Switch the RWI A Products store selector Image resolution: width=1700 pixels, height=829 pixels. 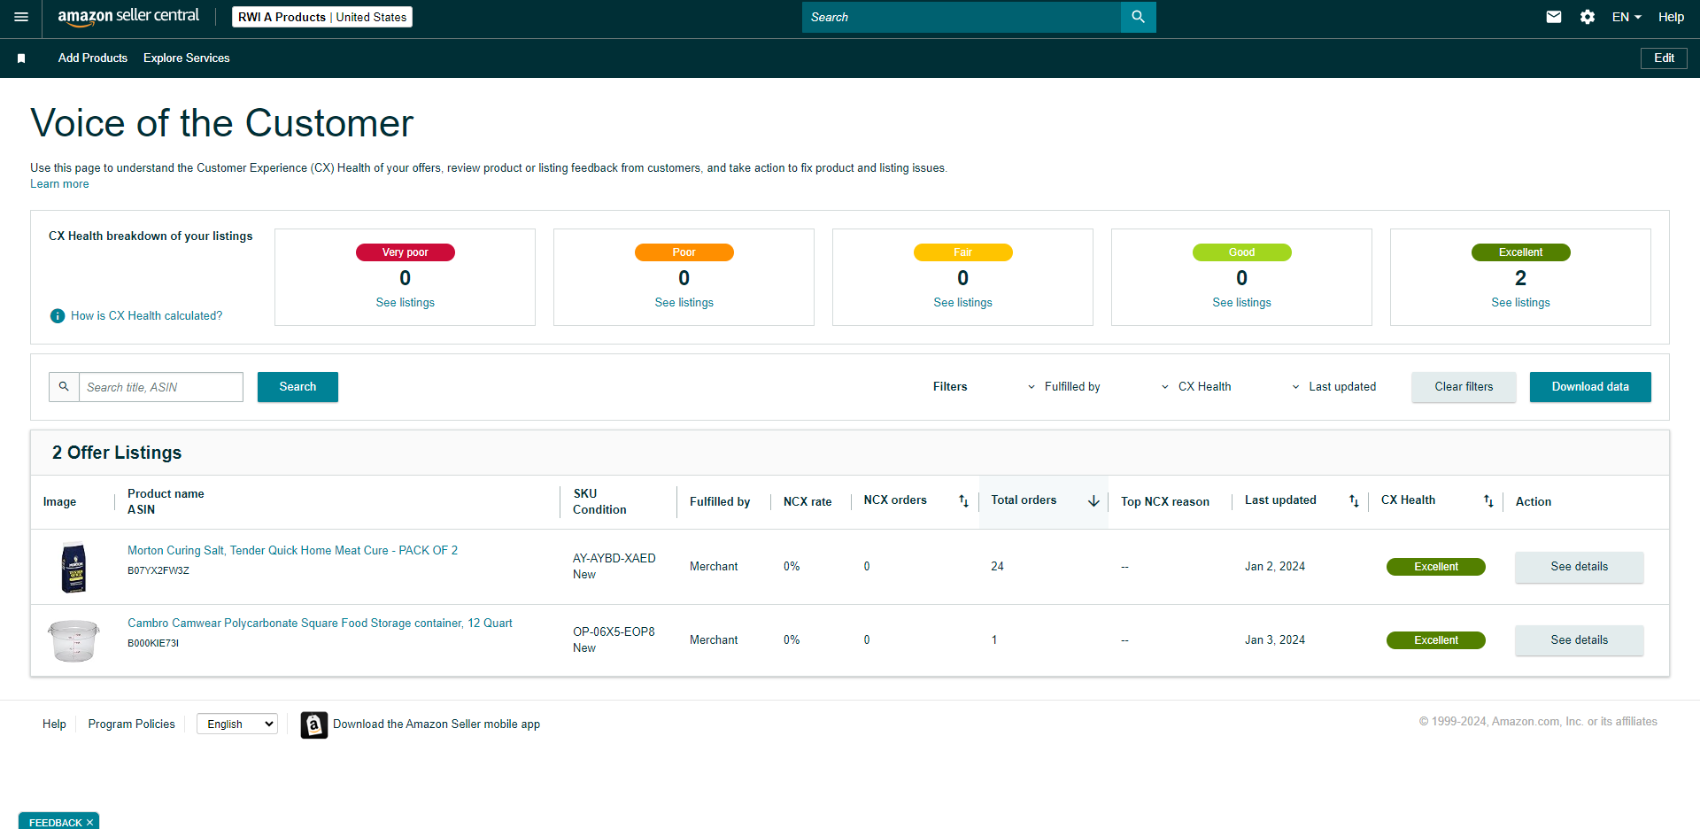point(322,17)
